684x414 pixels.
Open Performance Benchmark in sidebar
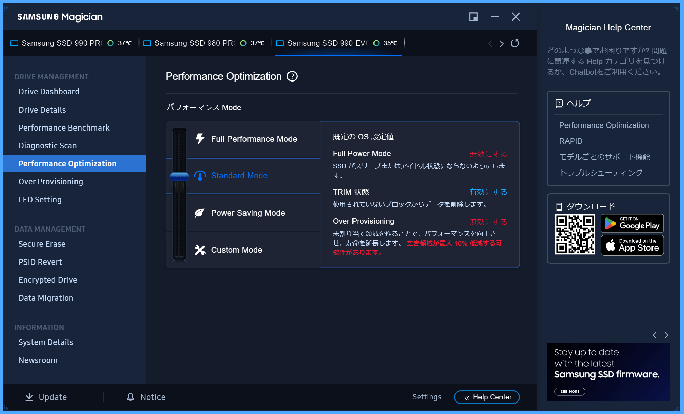64,128
